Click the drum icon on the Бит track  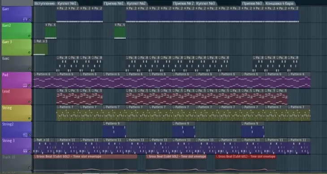point(25,20)
